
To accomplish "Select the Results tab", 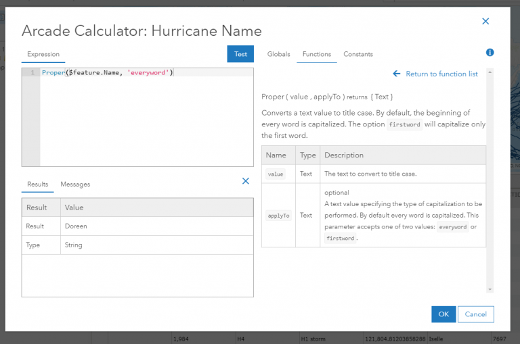I will pos(37,184).
